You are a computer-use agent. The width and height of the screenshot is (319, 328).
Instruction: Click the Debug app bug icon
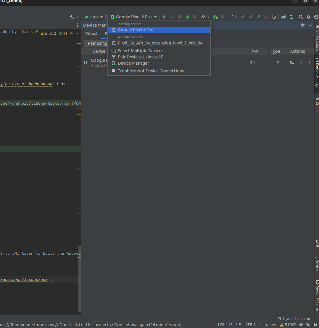[x=187, y=17]
